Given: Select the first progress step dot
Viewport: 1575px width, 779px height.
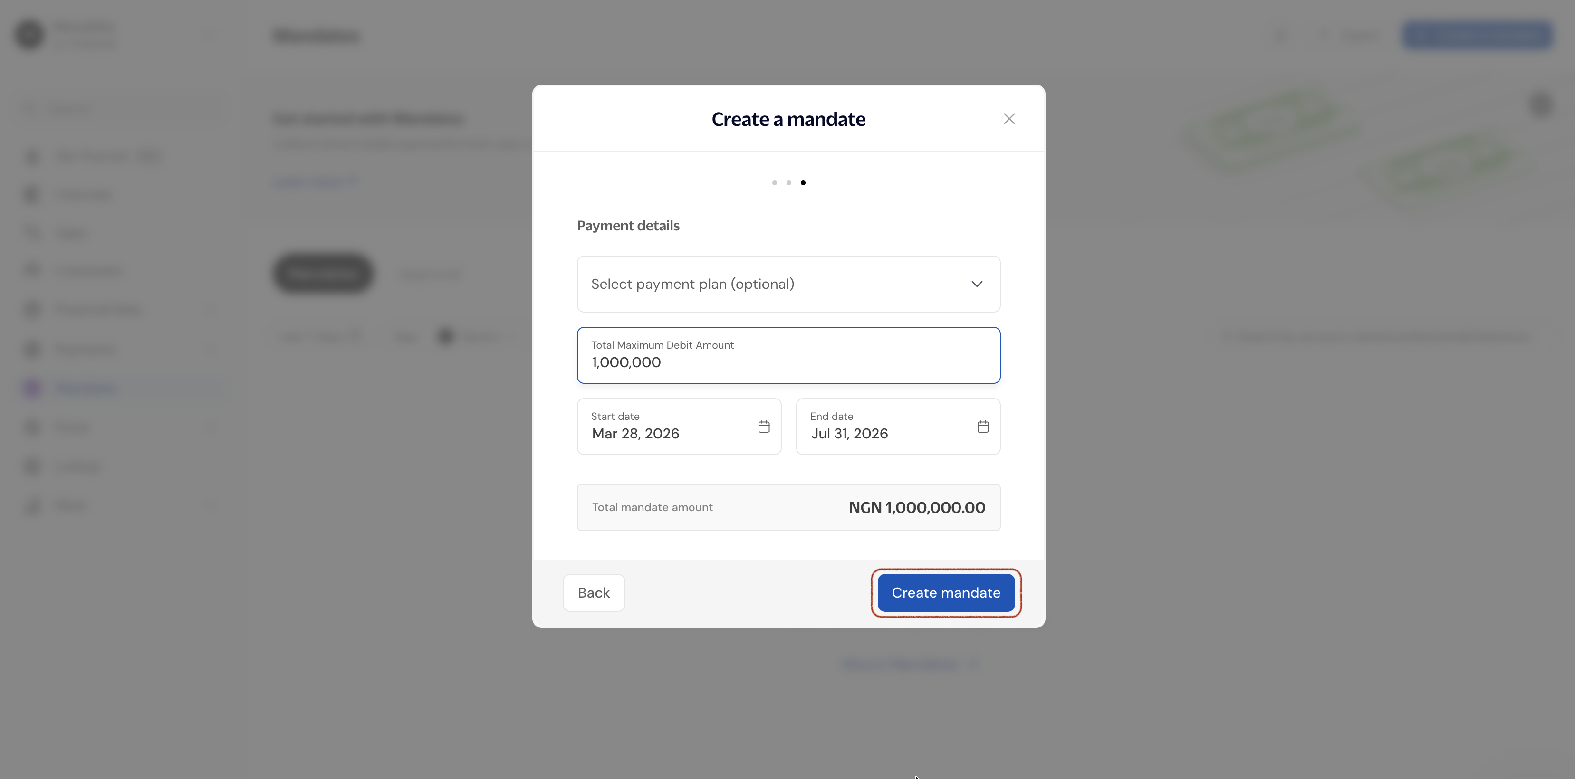Looking at the screenshot, I should (774, 183).
